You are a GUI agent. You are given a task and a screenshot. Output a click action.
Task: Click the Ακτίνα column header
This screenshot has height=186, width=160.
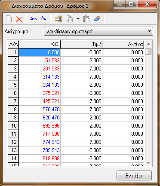pyautogui.click(x=123, y=44)
